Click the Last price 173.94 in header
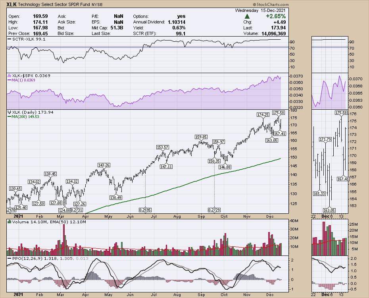 tap(278, 27)
